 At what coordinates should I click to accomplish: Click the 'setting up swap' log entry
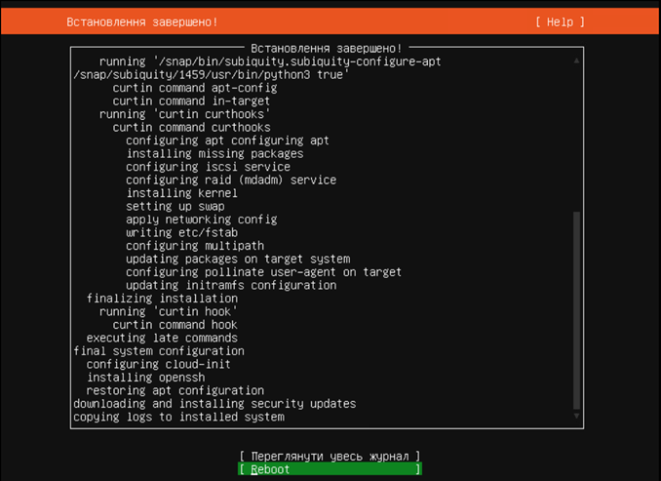[x=175, y=206]
